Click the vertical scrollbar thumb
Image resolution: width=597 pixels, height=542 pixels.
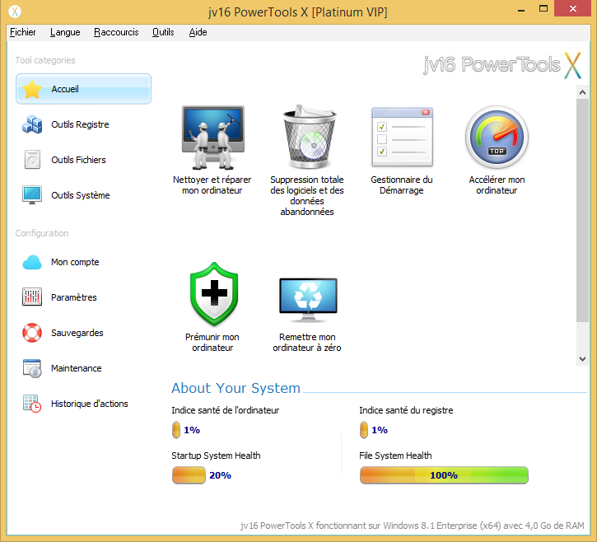coord(582,210)
